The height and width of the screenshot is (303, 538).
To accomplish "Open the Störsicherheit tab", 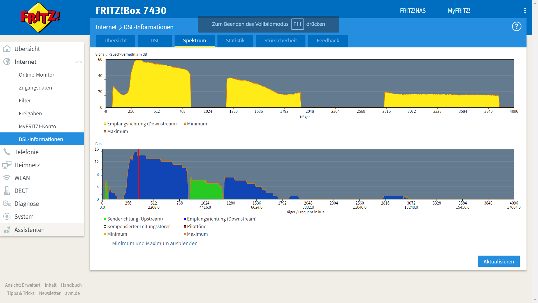I will coord(280,41).
